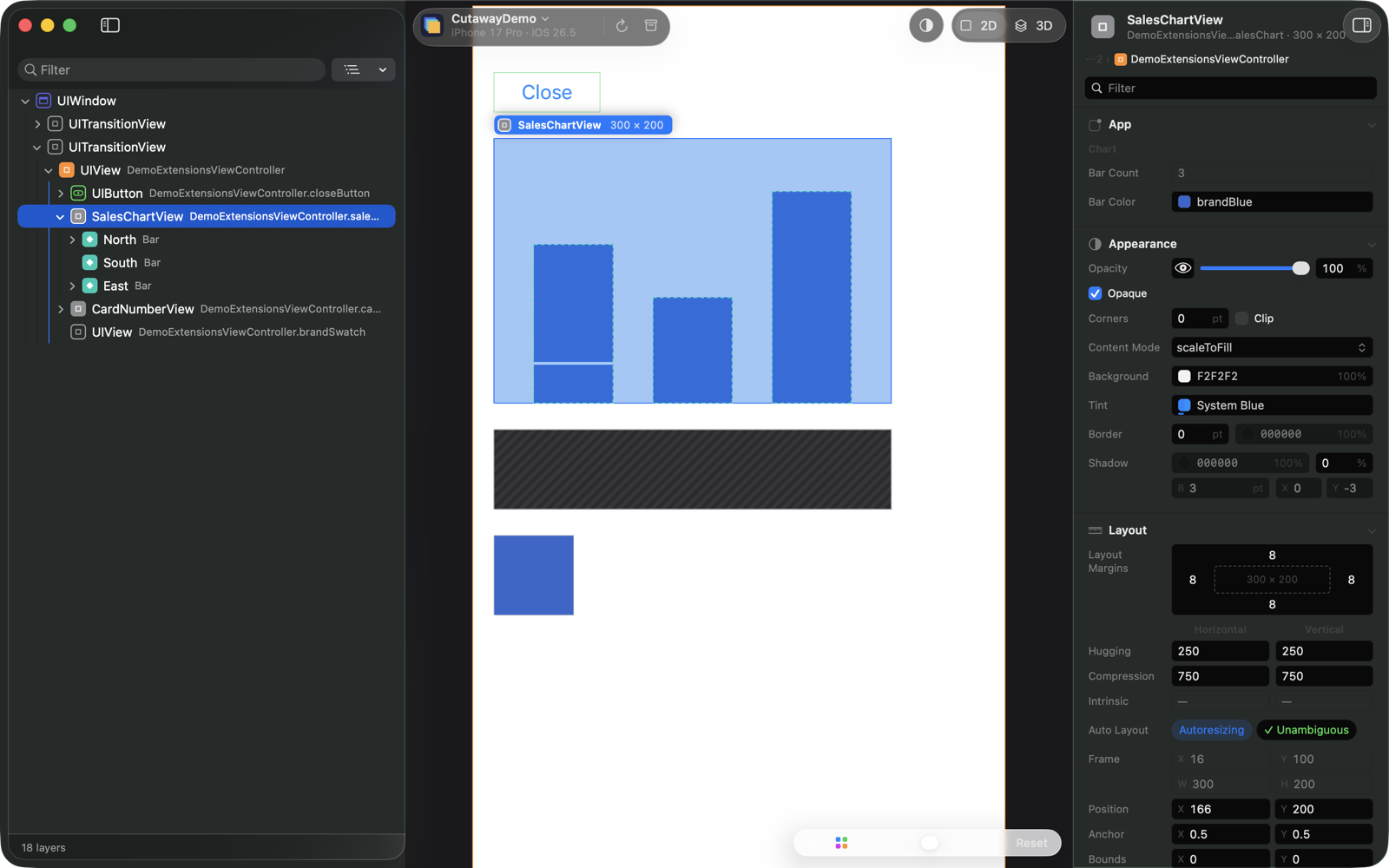Click the CardNumberView icon

click(78, 309)
